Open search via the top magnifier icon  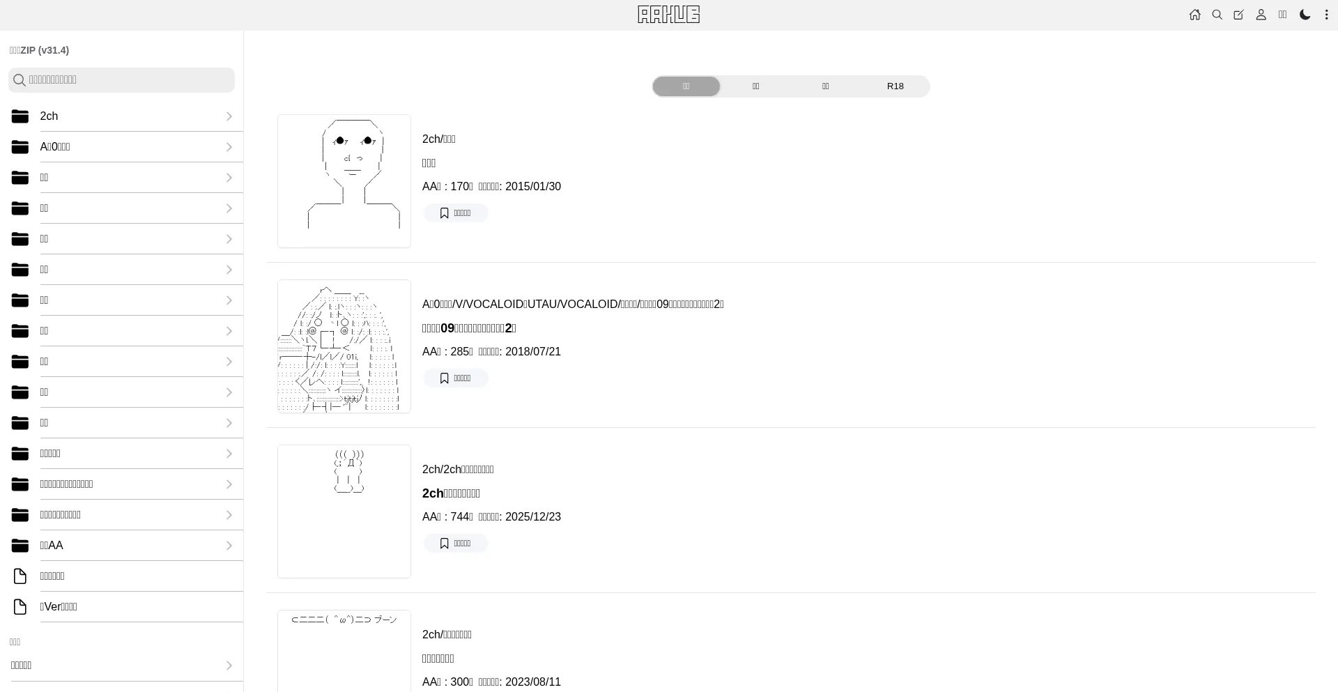1217,15
